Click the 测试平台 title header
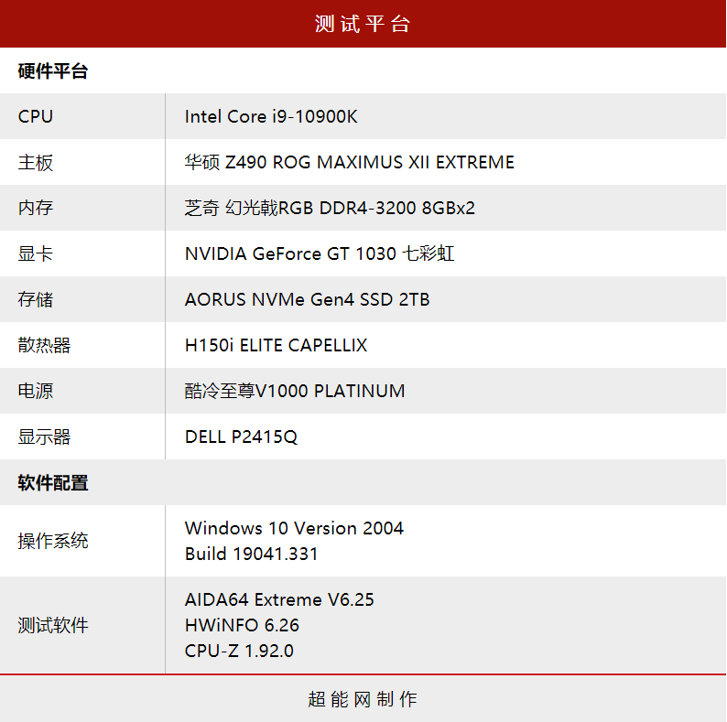727x722 pixels. tap(363, 24)
